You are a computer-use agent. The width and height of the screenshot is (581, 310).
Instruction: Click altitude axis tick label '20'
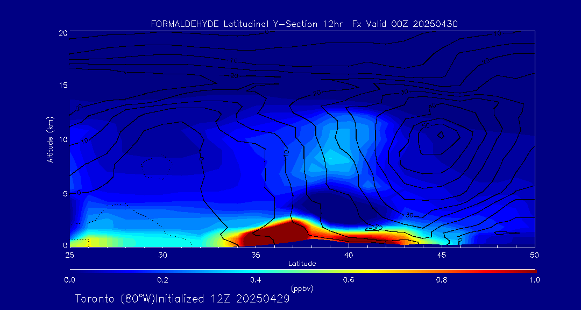coord(63,33)
